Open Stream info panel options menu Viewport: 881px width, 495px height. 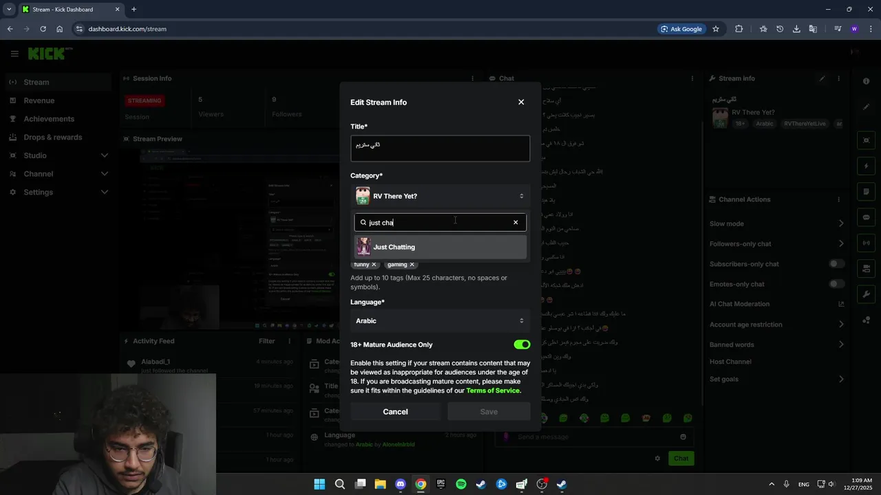(838, 78)
